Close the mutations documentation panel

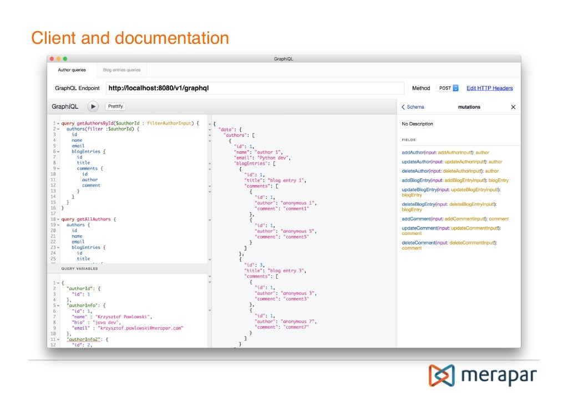click(513, 107)
